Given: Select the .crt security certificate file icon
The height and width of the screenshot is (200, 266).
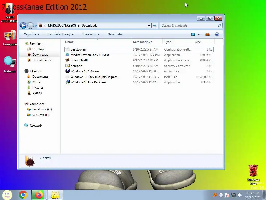Looking at the screenshot, I should [x=68, y=66].
